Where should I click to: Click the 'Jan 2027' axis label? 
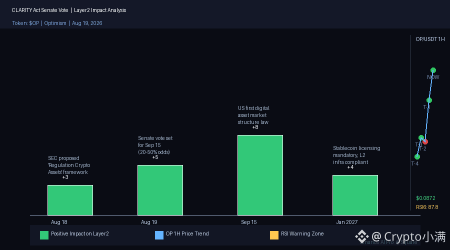point(346,222)
